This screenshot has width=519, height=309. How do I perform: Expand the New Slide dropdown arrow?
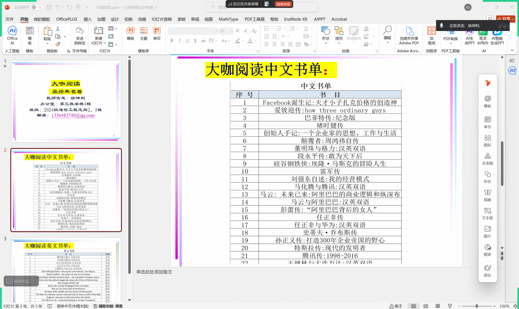point(104,43)
